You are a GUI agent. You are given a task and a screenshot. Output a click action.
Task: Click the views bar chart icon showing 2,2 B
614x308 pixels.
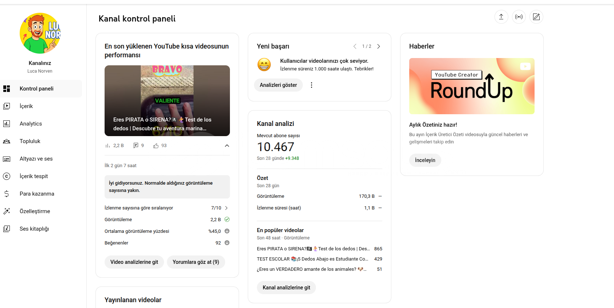(x=108, y=146)
